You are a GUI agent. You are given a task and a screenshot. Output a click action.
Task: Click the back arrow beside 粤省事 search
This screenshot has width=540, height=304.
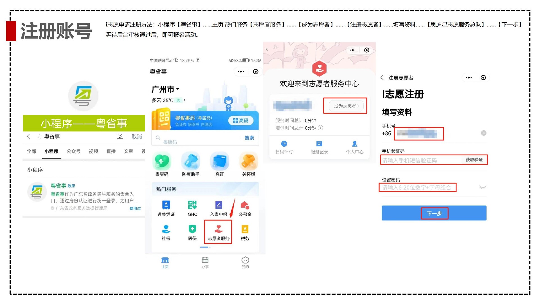coord(28,137)
